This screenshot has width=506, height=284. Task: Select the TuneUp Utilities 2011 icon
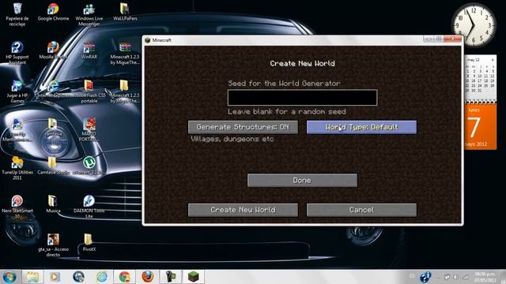(17, 168)
